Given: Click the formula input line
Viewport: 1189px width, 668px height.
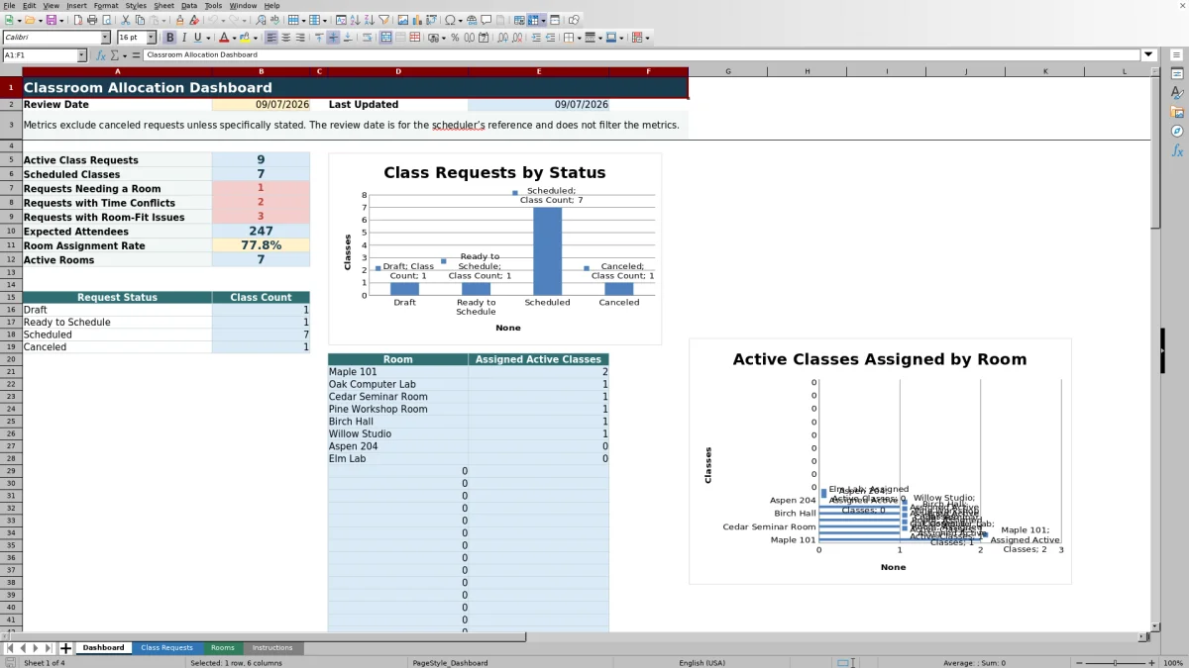Looking at the screenshot, I should click(x=641, y=55).
